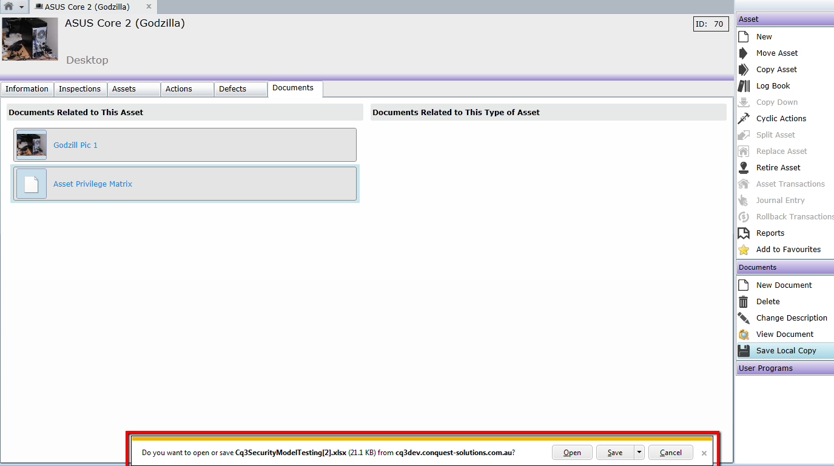Click the Journal Entry icon
This screenshot has height=466, width=834.
(743, 200)
